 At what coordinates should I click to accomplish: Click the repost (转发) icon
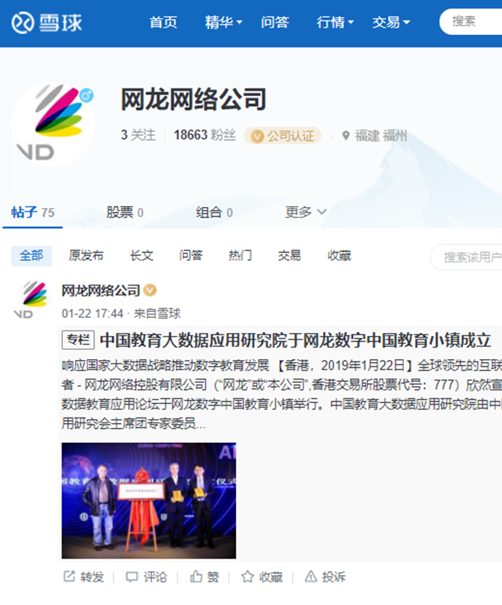click(x=69, y=577)
